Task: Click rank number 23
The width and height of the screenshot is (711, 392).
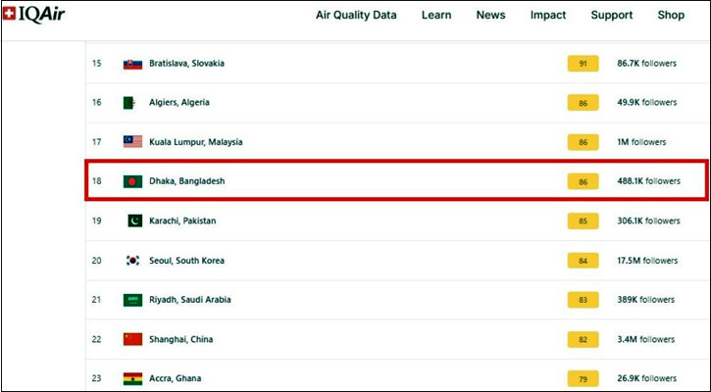Action: click(x=96, y=378)
